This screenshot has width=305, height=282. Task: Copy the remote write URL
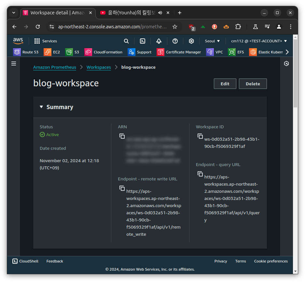122,189
